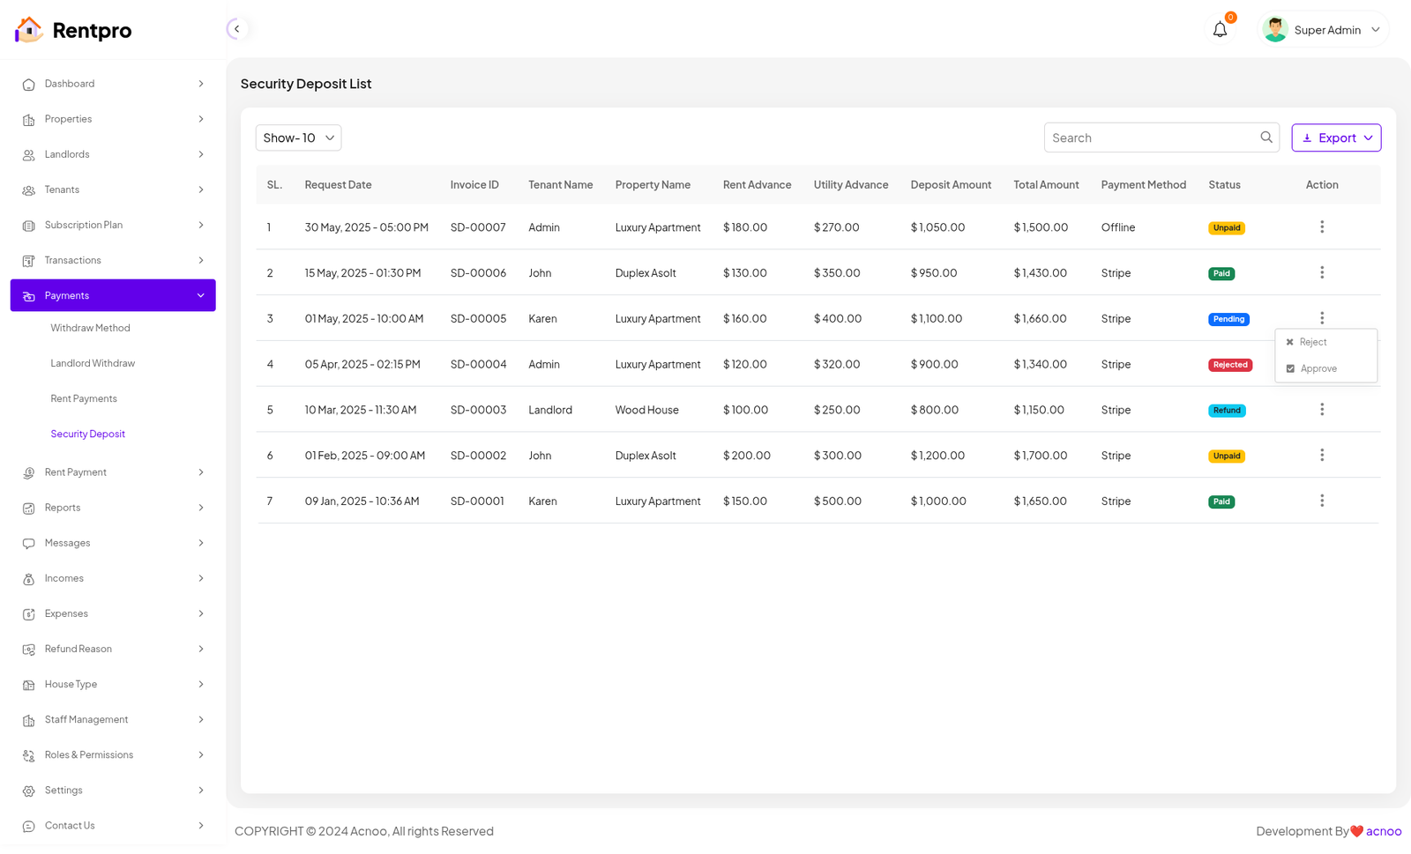The height and width of the screenshot is (854, 1411).
Task: Open three-dot actions for invoice SD-00006
Action: click(1321, 273)
